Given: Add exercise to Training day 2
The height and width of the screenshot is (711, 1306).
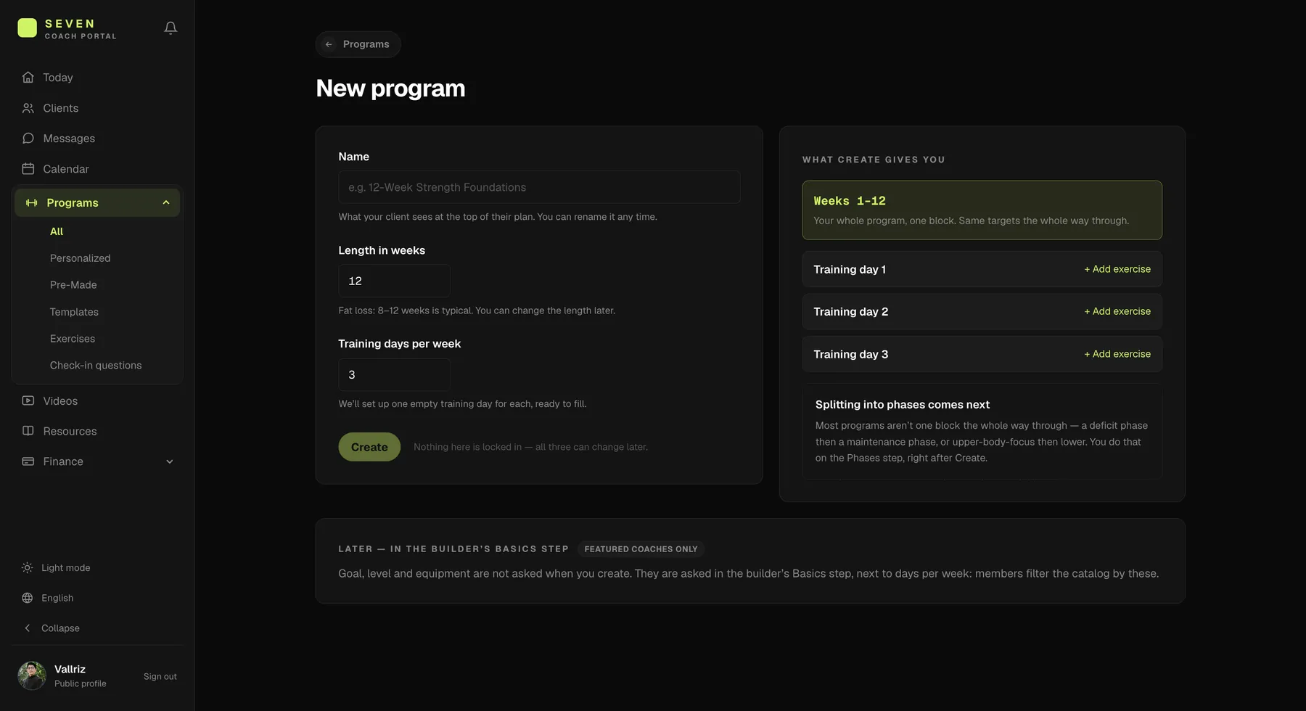Looking at the screenshot, I should coord(1117,311).
